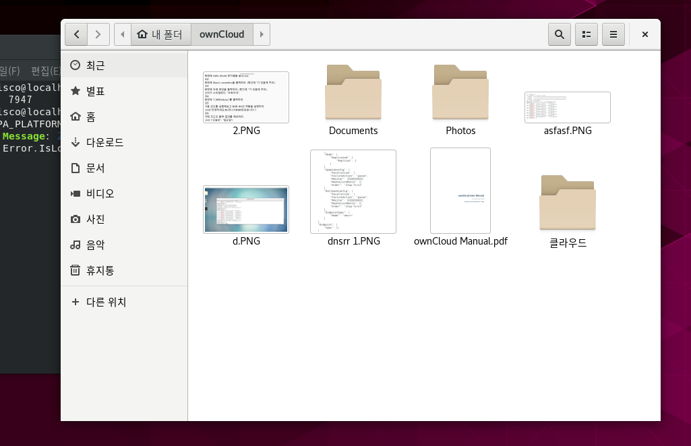Click the star icon beside 별표
The width and height of the screenshot is (691, 446).
point(76,91)
